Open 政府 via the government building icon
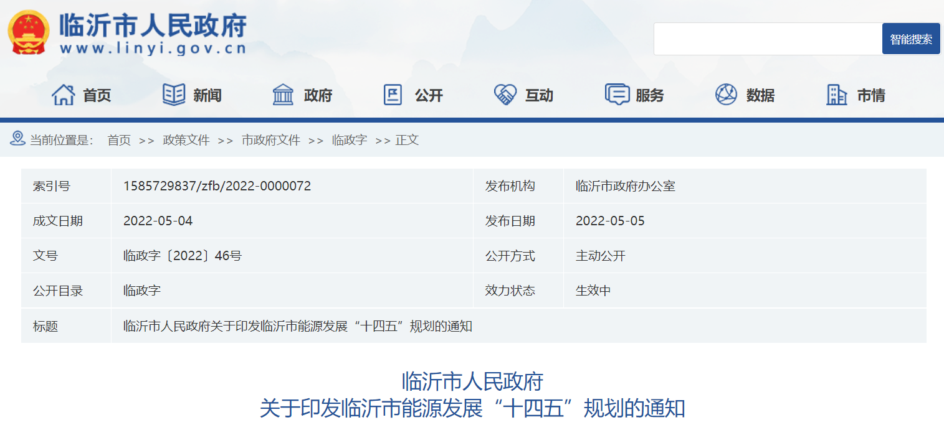Image resolution: width=944 pixels, height=425 pixels. click(x=284, y=95)
